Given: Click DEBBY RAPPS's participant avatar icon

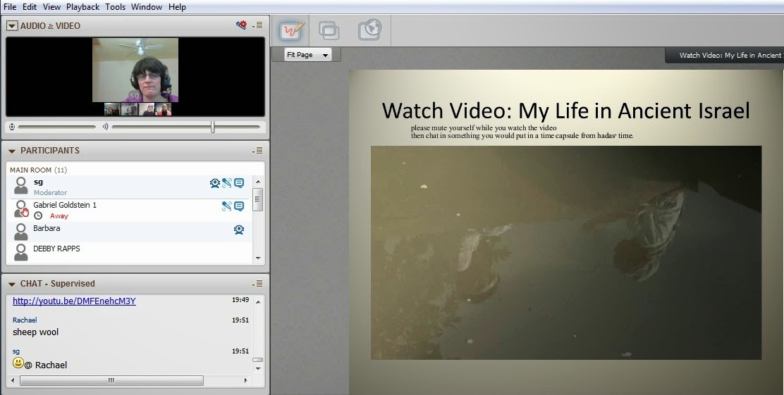Looking at the screenshot, I should 21,251.
